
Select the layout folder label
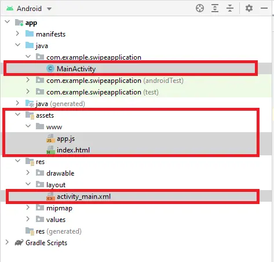56,185
